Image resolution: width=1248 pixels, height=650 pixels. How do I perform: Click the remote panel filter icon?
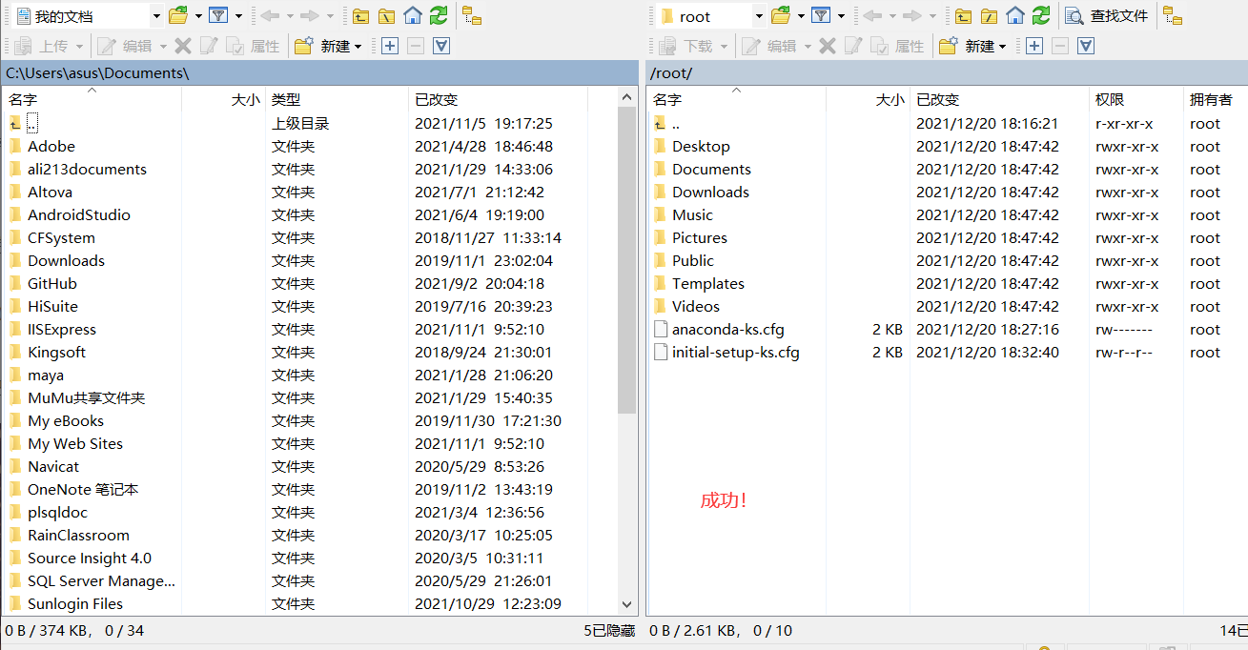coord(821,15)
